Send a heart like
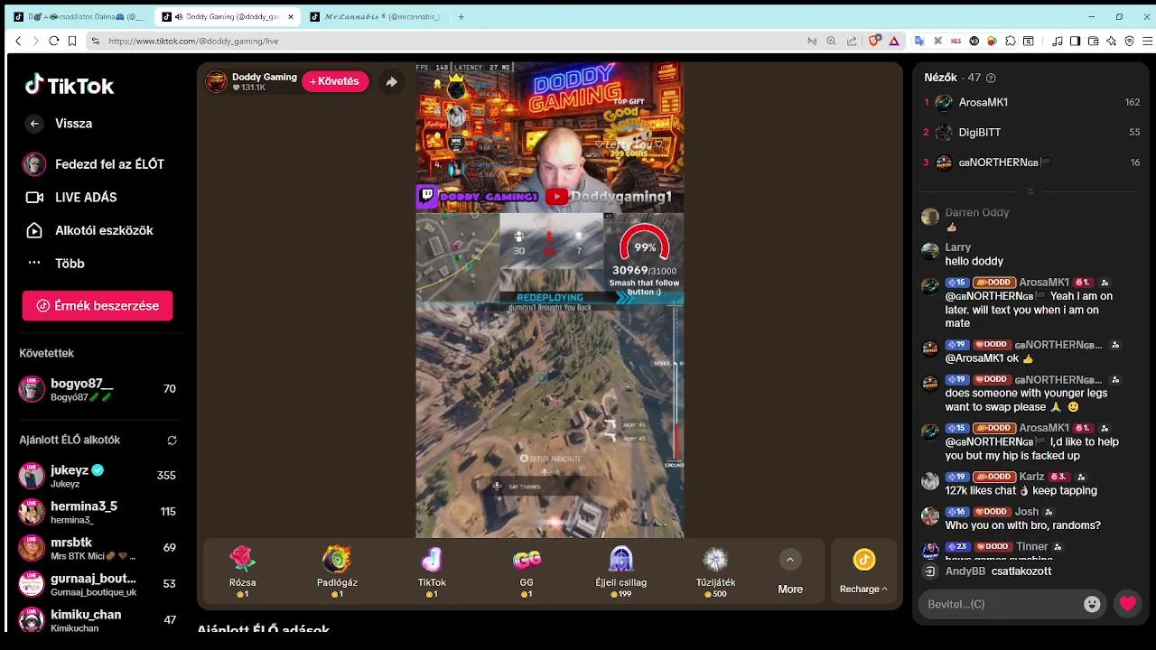This screenshot has height=650, width=1156. [1128, 604]
